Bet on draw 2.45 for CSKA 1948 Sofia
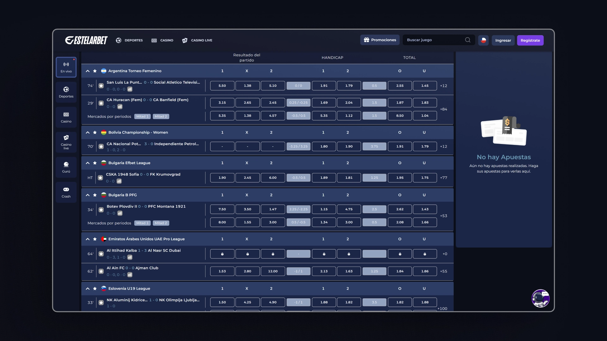This screenshot has height=341, width=607. pos(248,178)
